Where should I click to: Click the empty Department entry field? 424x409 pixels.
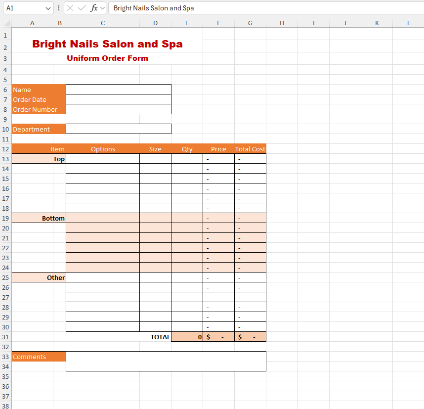pyautogui.click(x=119, y=129)
